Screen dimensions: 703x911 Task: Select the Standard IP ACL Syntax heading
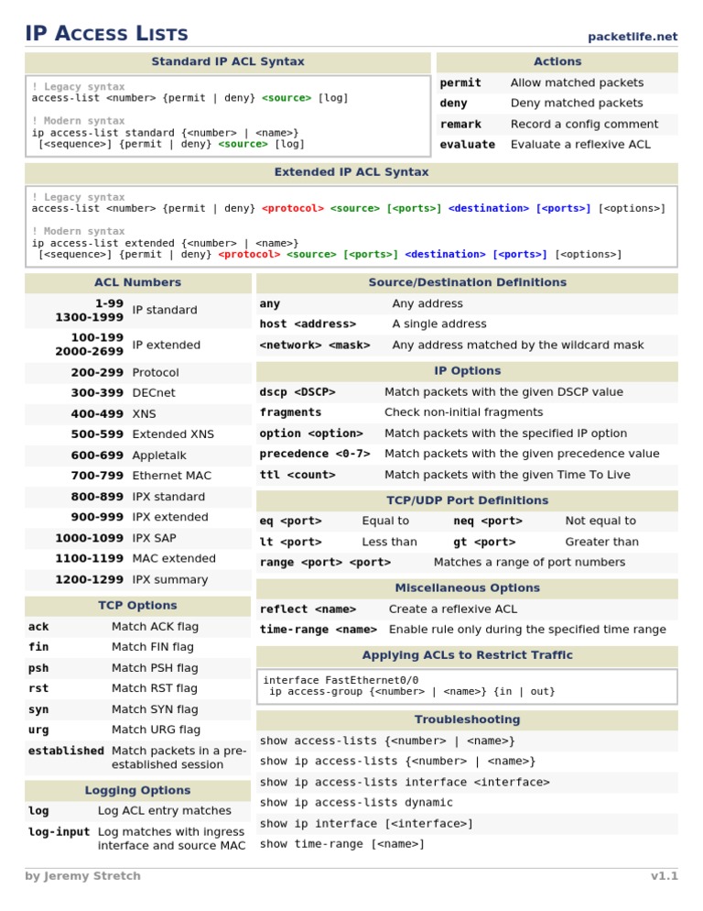click(228, 61)
